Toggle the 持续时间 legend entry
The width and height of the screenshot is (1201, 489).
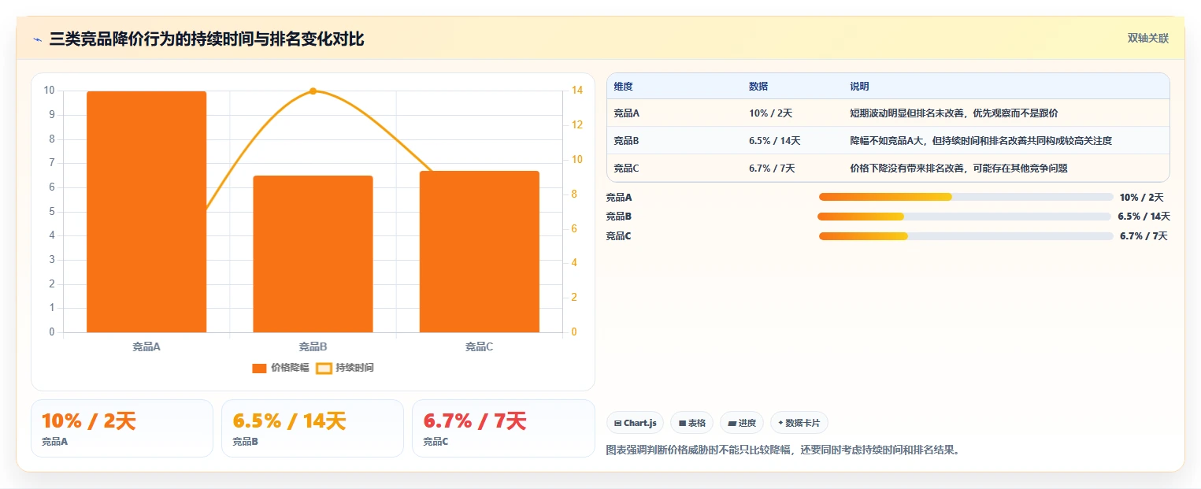click(x=344, y=368)
